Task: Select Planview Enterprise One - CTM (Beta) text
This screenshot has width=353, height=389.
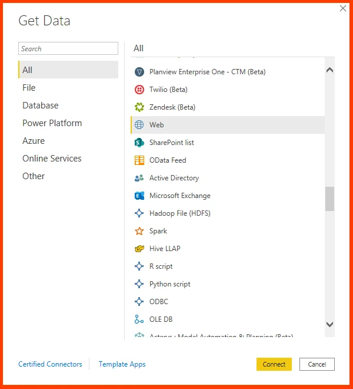Action: pyautogui.click(x=207, y=72)
